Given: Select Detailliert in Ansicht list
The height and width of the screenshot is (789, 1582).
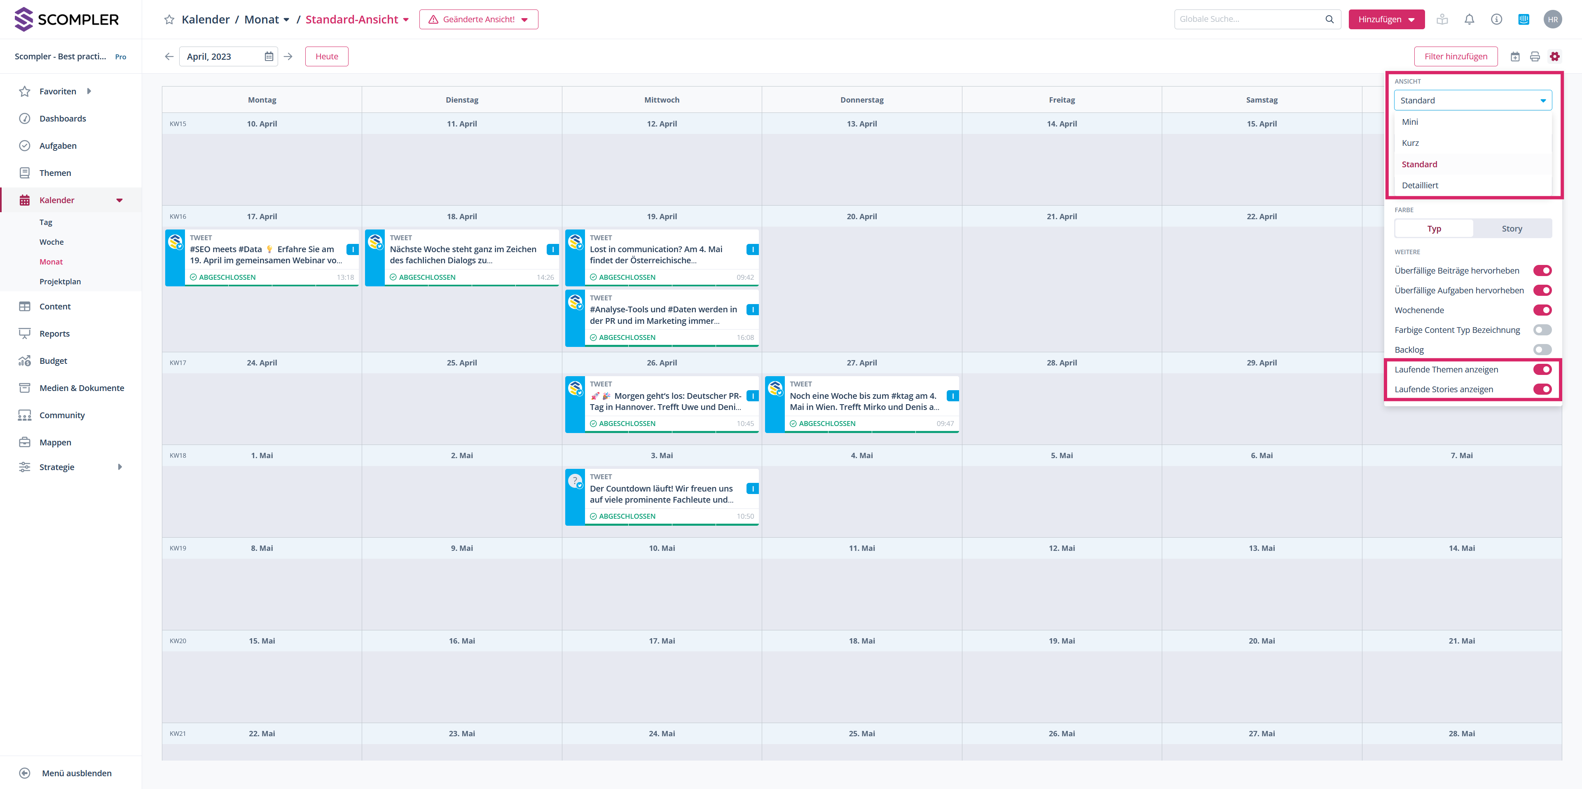Looking at the screenshot, I should pyautogui.click(x=1420, y=185).
